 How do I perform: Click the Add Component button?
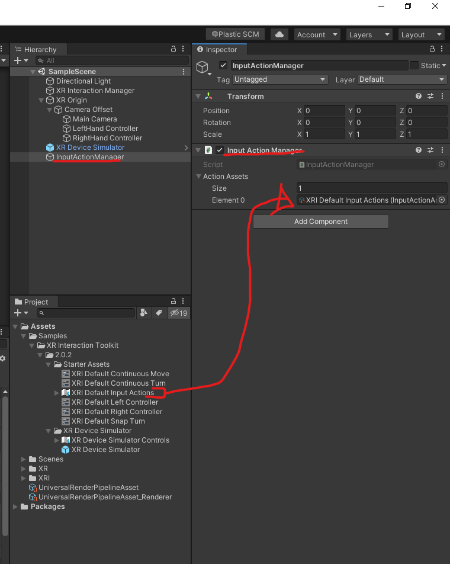(320, 222)
